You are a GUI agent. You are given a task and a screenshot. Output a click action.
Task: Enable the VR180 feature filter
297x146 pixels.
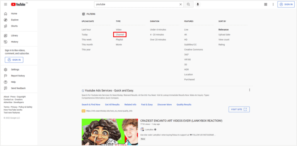coord(188,59)
